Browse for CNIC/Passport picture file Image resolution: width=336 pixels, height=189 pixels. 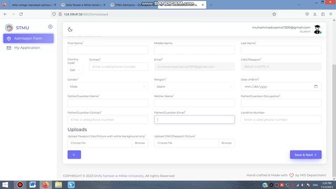coord(226,143)
